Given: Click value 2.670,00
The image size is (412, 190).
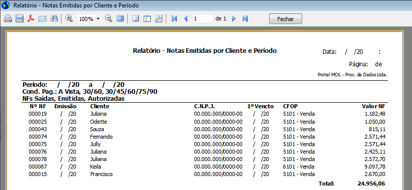Looking at the screenshot, I should [375, 174].
